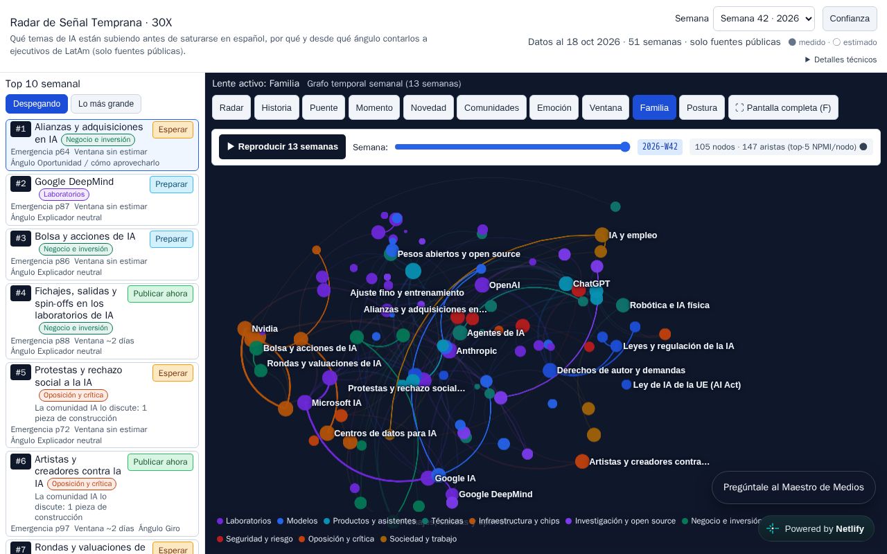Click the Modelos legend entry

[297, 521]
